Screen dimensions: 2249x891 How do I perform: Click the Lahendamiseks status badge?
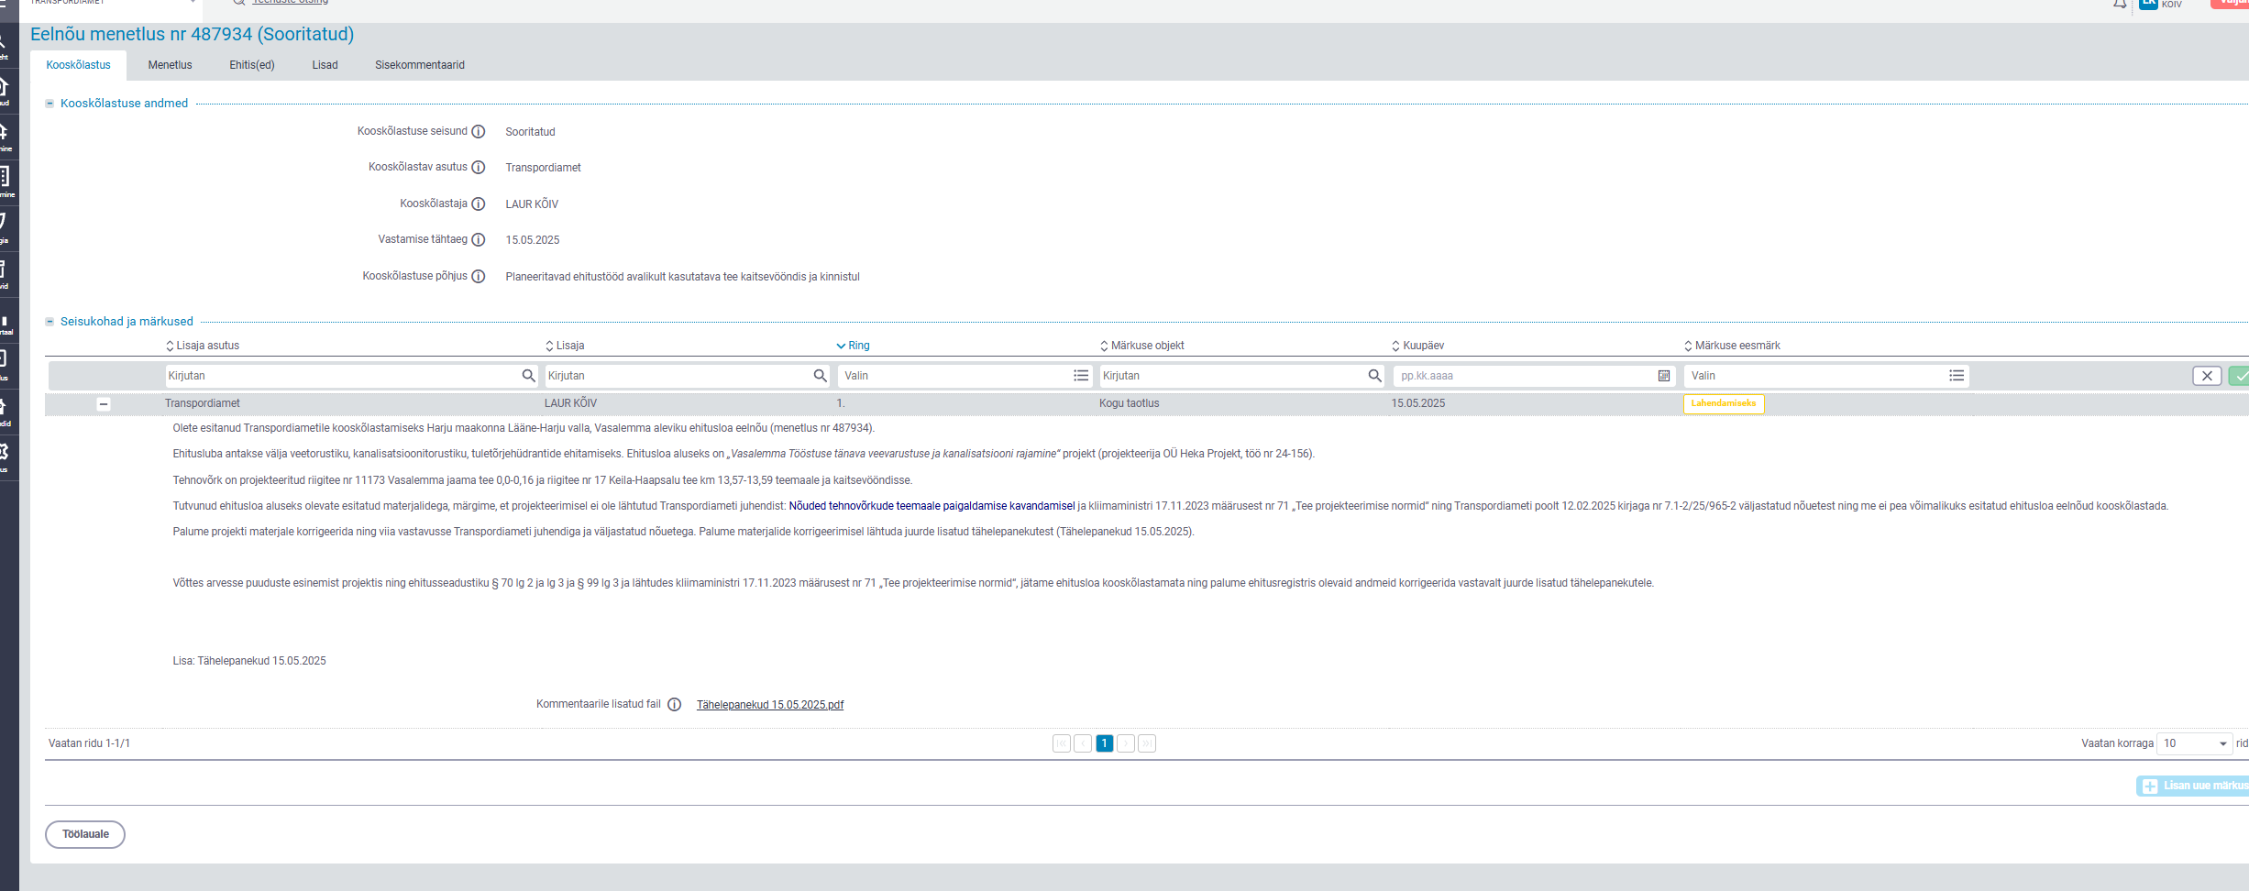click(x=1724, y=403)
